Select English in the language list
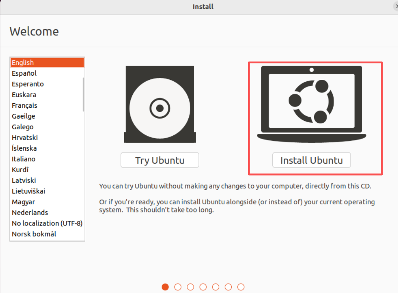This screenshot has width=398, height=293. click(47, 63)
